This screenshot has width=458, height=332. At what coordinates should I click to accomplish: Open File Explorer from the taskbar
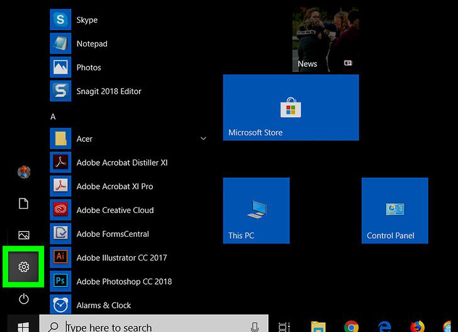(318, 327)
